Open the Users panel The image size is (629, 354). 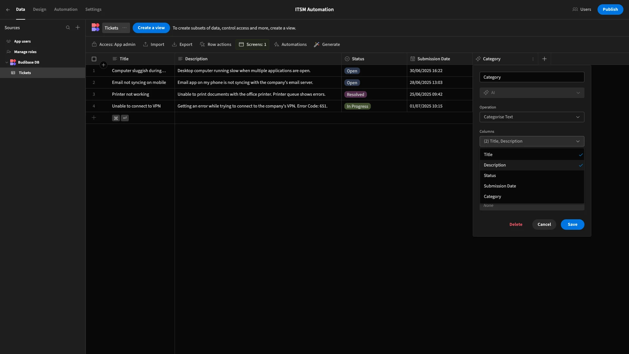(x=582, y=10)
